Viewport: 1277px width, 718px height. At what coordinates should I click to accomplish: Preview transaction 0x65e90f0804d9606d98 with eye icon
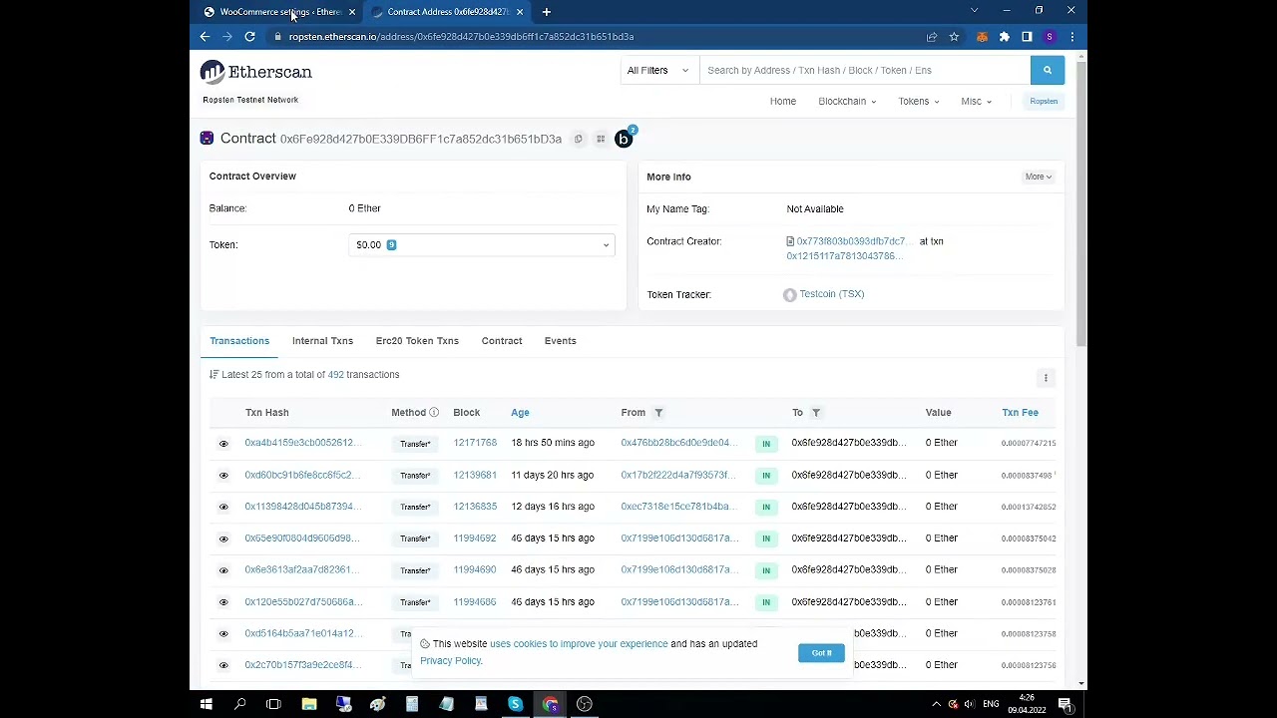(223, 538)
